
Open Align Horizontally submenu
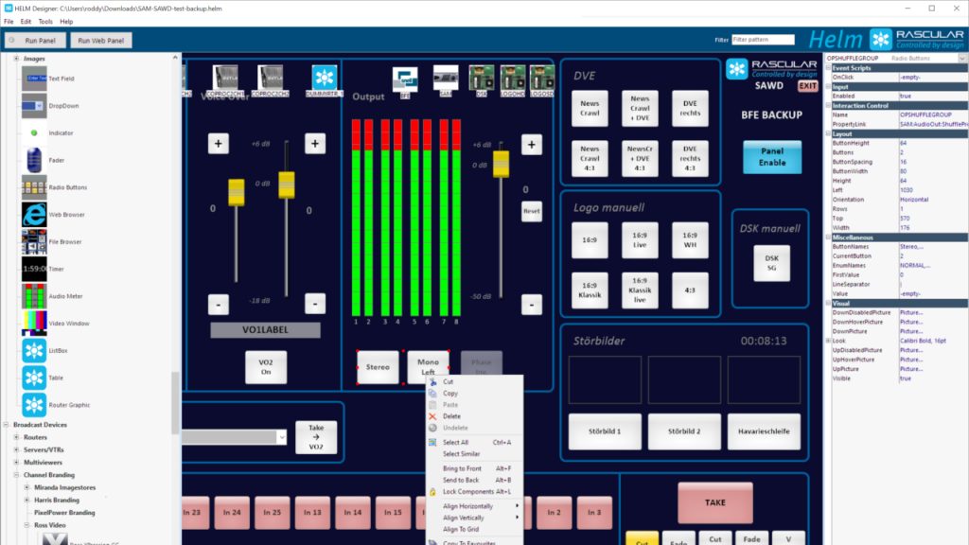tap(480, 506)
